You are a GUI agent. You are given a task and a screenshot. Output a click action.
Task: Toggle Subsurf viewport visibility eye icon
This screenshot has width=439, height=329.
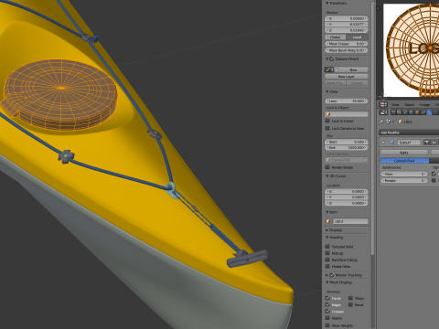pos(434,143)
